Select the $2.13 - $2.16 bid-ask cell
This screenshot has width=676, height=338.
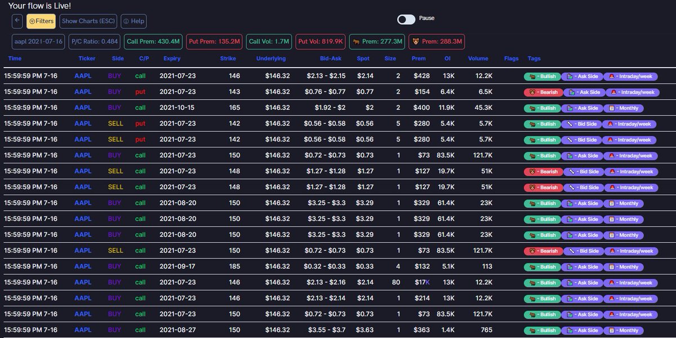pyautogui.click(x=327, y=282)
